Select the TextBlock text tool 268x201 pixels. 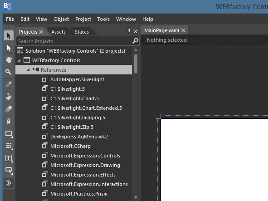tap(9, 158)
